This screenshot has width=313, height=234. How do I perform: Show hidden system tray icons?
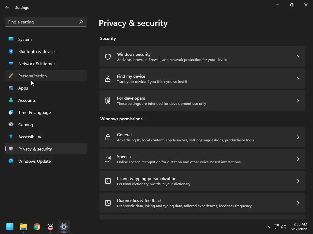click(268, 227)
